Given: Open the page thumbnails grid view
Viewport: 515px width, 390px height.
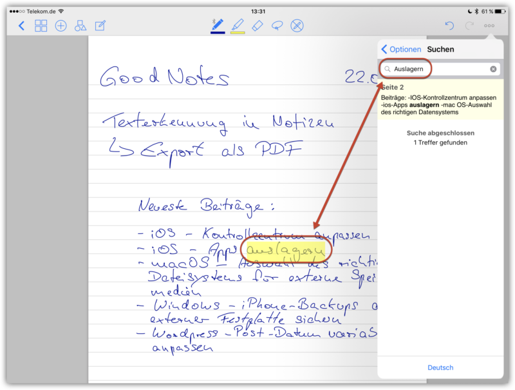Looking at the screenshot, I should click(x=41, y=26).
